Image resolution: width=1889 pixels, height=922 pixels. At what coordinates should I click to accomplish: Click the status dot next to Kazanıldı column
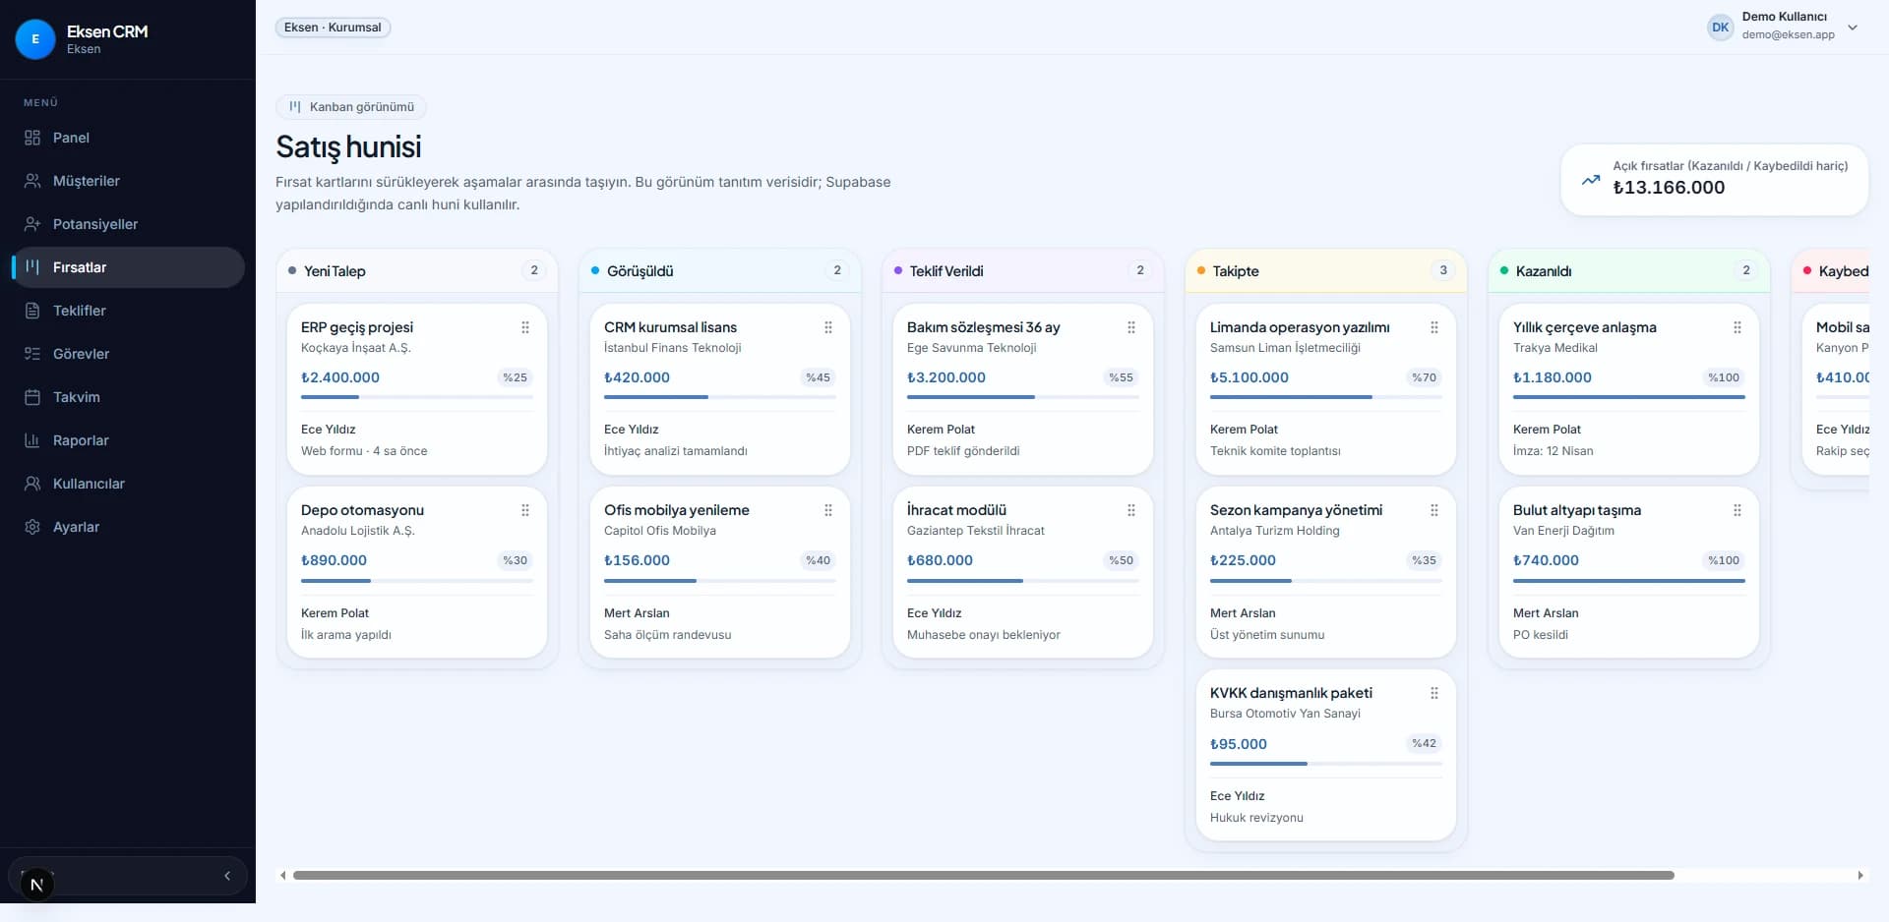(1504, 271)
